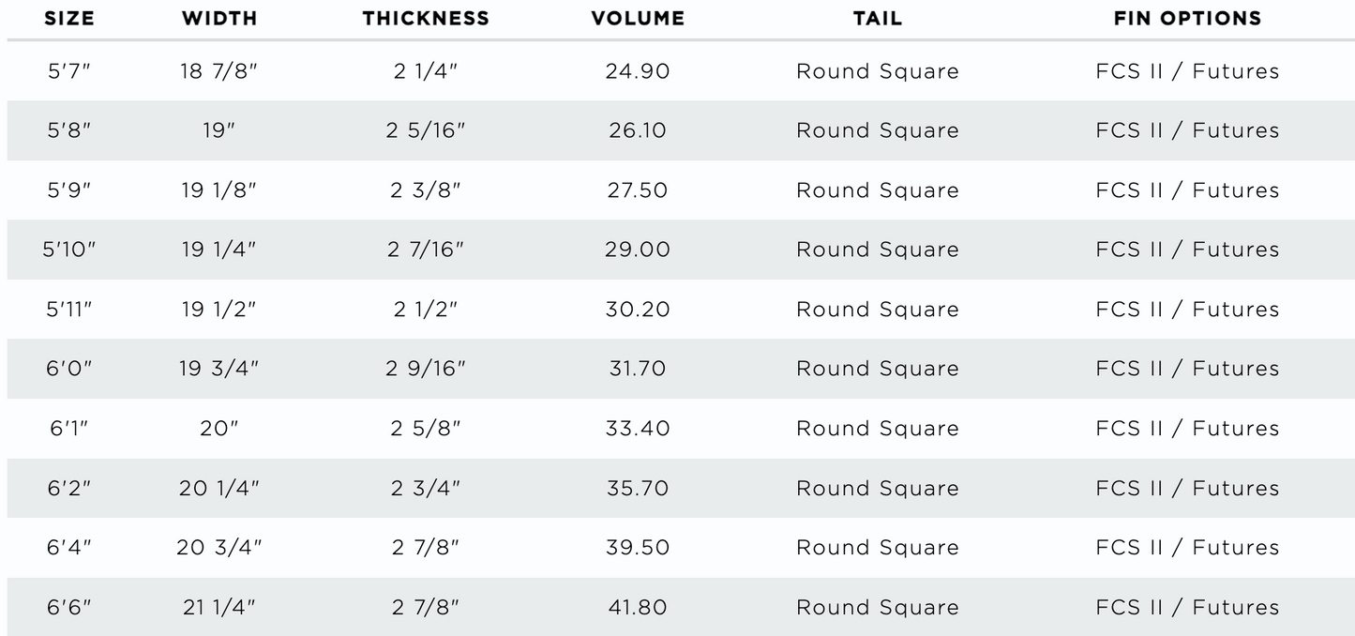
Task: Click FCS II / Futures in 5'8" row
Action: tap(1187, 130)
